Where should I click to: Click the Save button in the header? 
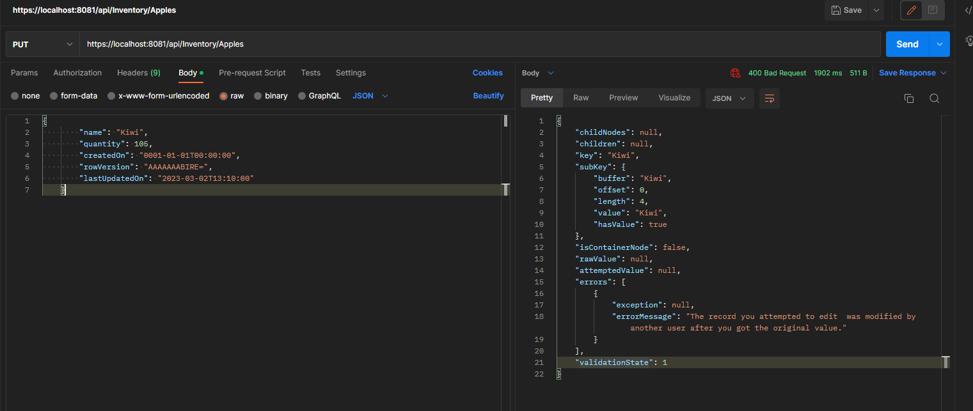846,10
